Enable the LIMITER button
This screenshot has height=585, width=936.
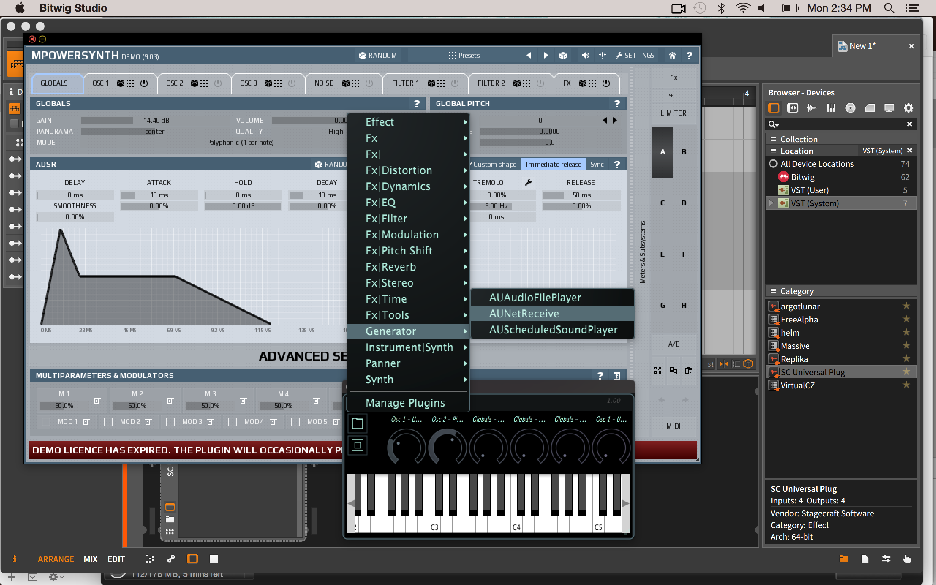coord(673,113)
